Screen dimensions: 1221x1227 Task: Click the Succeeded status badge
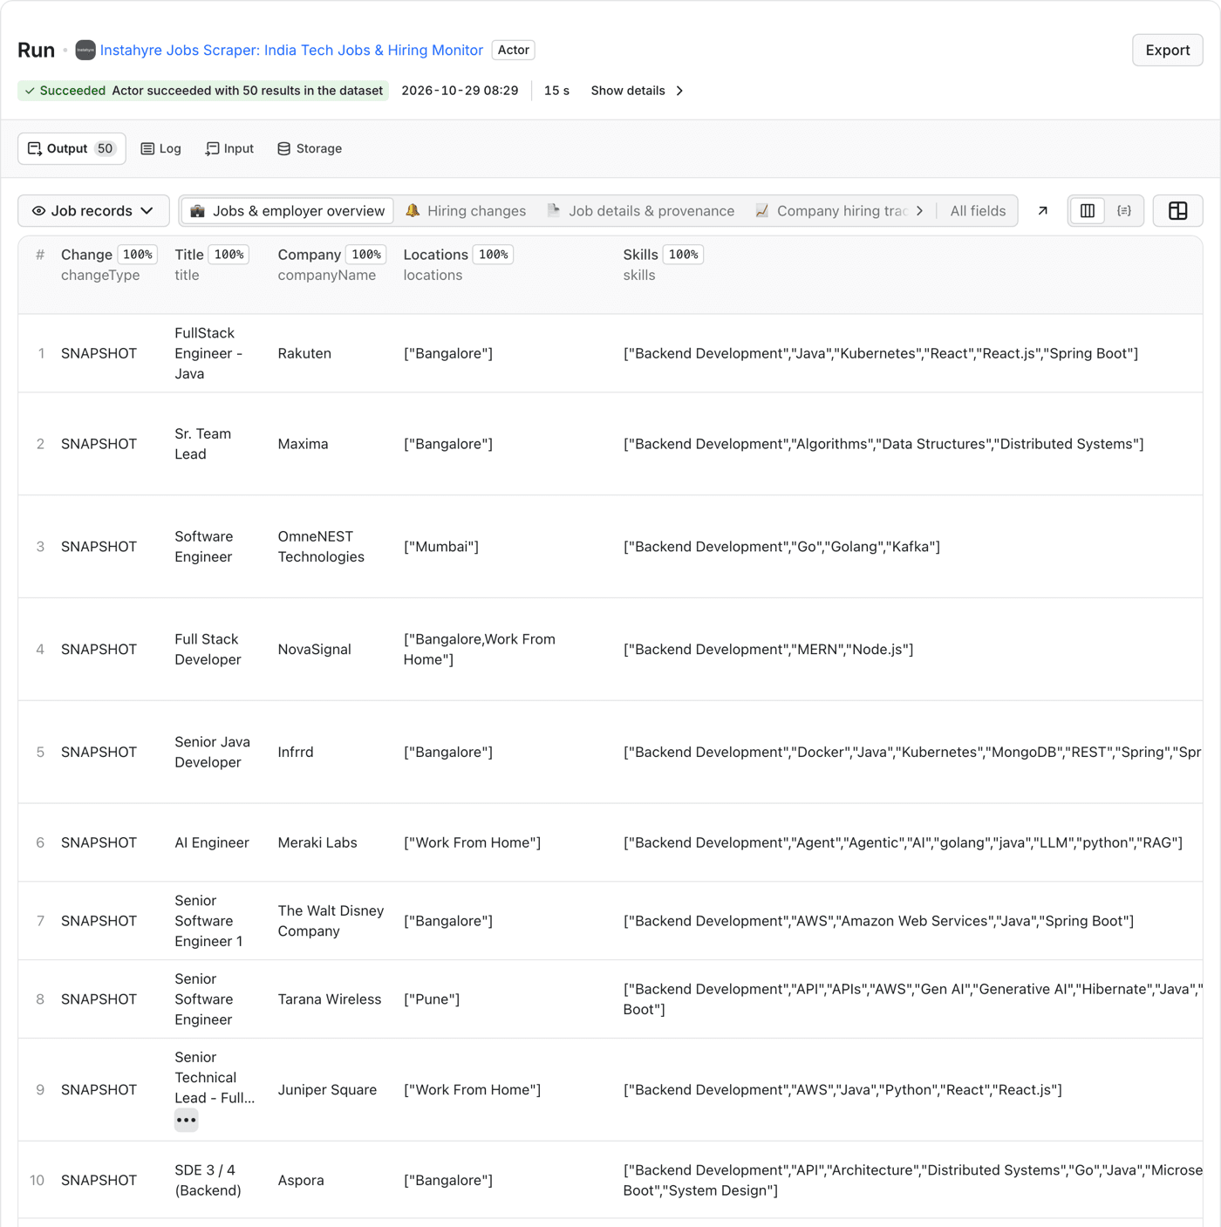pyautogui.click(x=203, y=91)
